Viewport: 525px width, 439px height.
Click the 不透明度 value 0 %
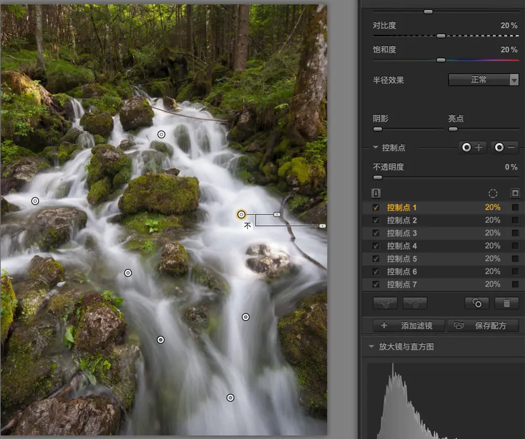click(511, 167)
